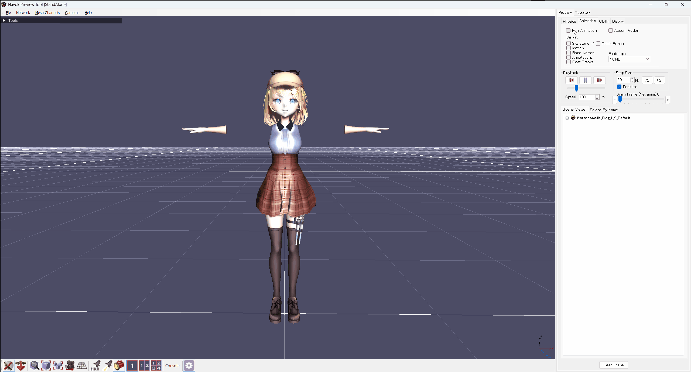Enable the Accum Motion checkbox

[611, 30]
